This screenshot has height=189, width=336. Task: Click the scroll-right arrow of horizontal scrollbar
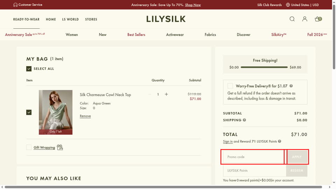(x=330, y=187)
